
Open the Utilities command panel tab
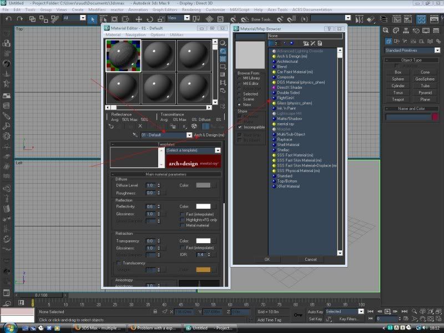click(436, 31)
